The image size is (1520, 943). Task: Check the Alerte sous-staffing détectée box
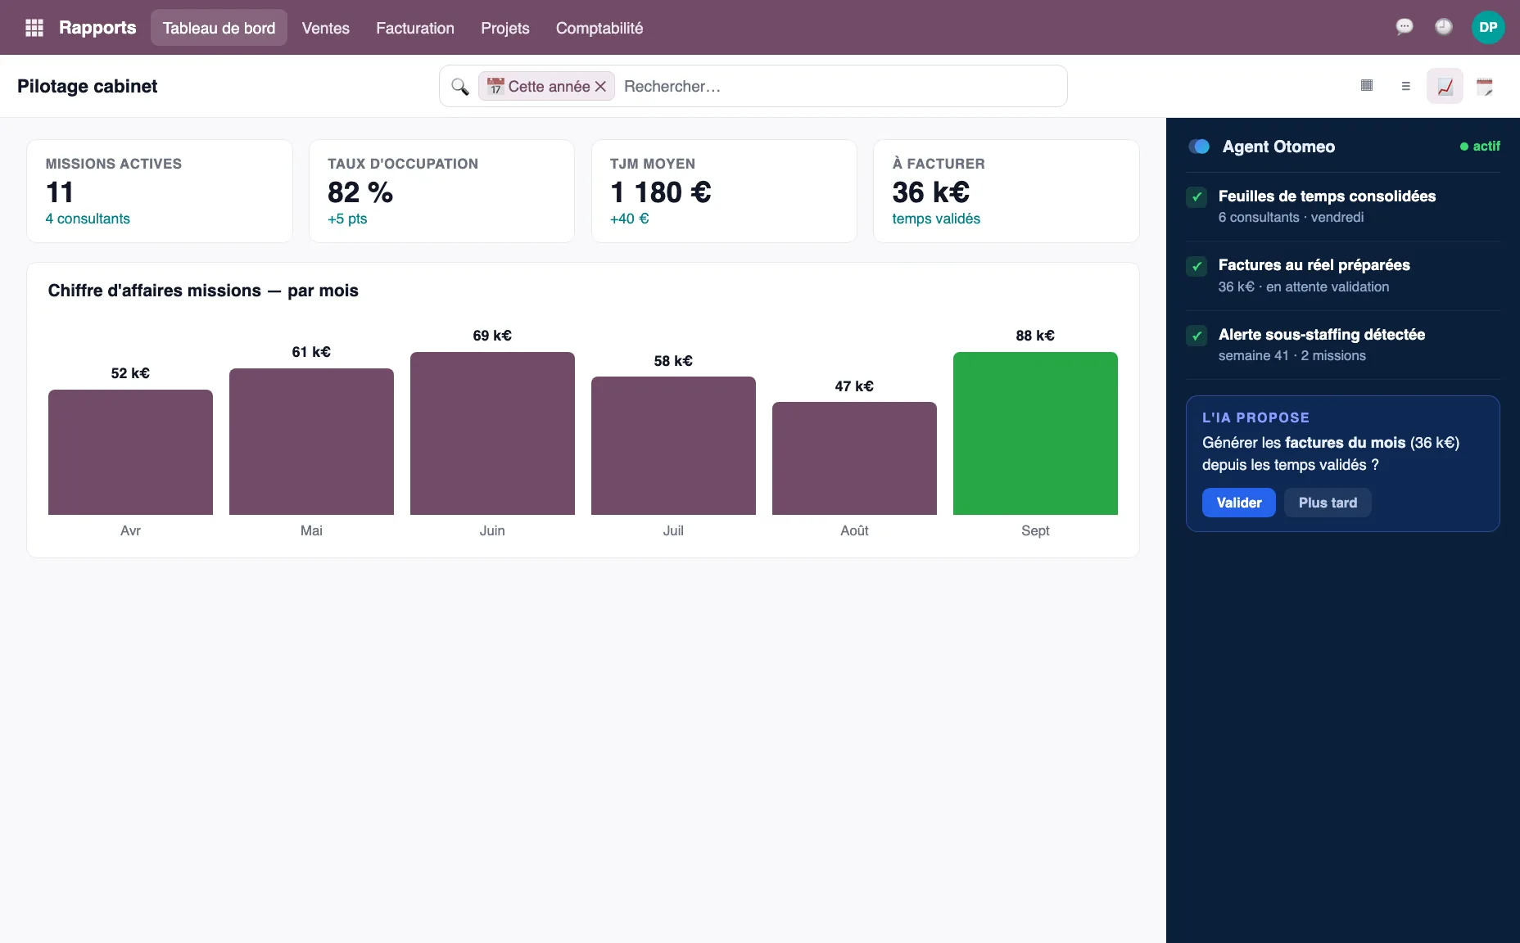click(x=1197, y=336)
